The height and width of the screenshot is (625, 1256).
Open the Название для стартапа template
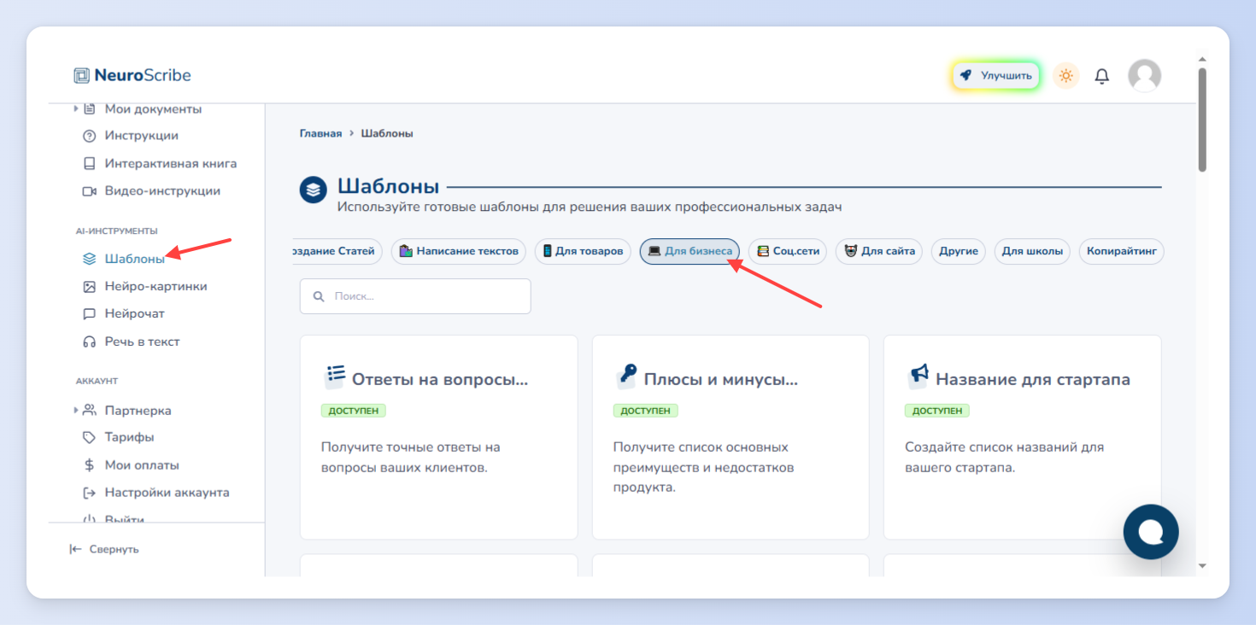(x=1022, y=437)
